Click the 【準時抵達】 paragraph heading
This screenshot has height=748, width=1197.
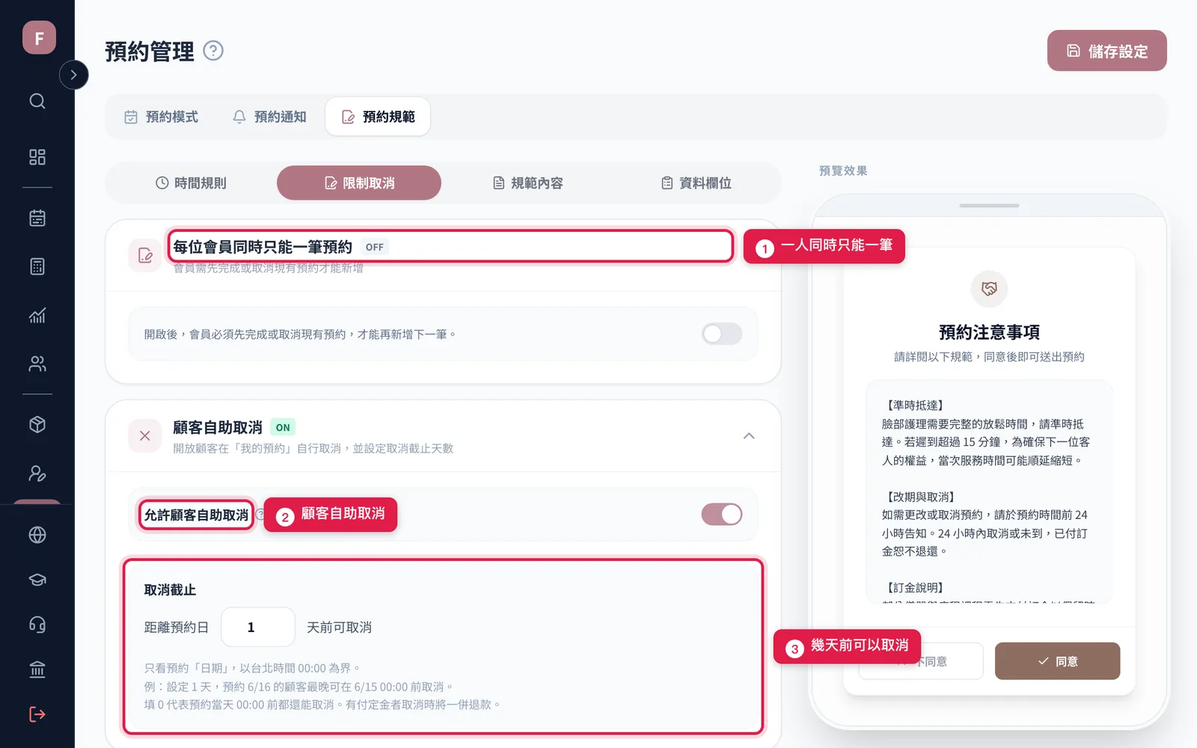[x=915, y=405]
